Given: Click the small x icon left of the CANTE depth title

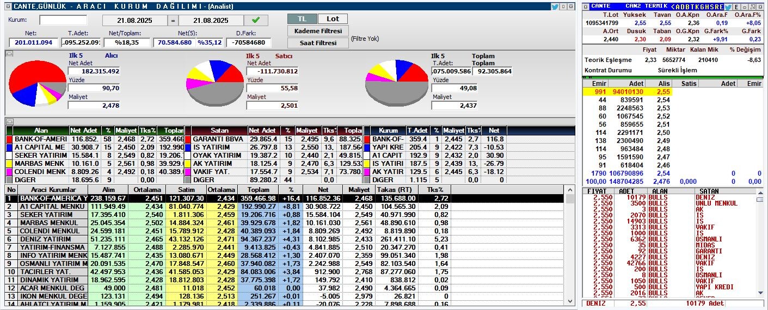Looking at the screenshot, I should pos(587,7).
